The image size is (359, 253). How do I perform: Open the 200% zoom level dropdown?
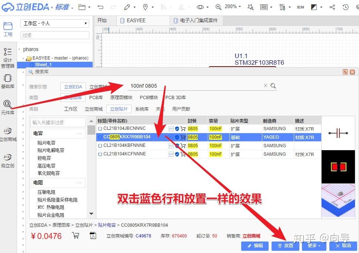(x=233, y=7)
